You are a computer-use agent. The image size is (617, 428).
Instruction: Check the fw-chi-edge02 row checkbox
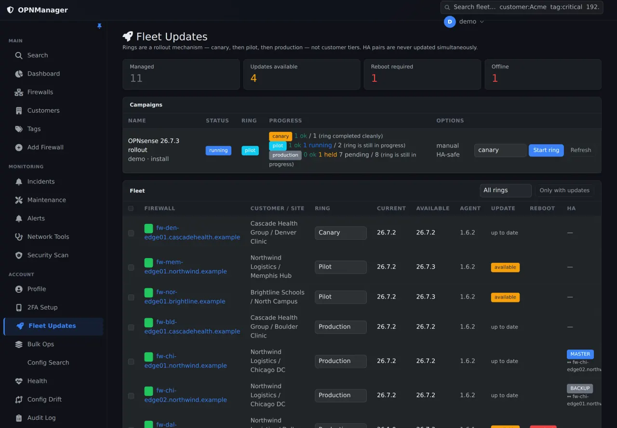[x=131, y=396]
